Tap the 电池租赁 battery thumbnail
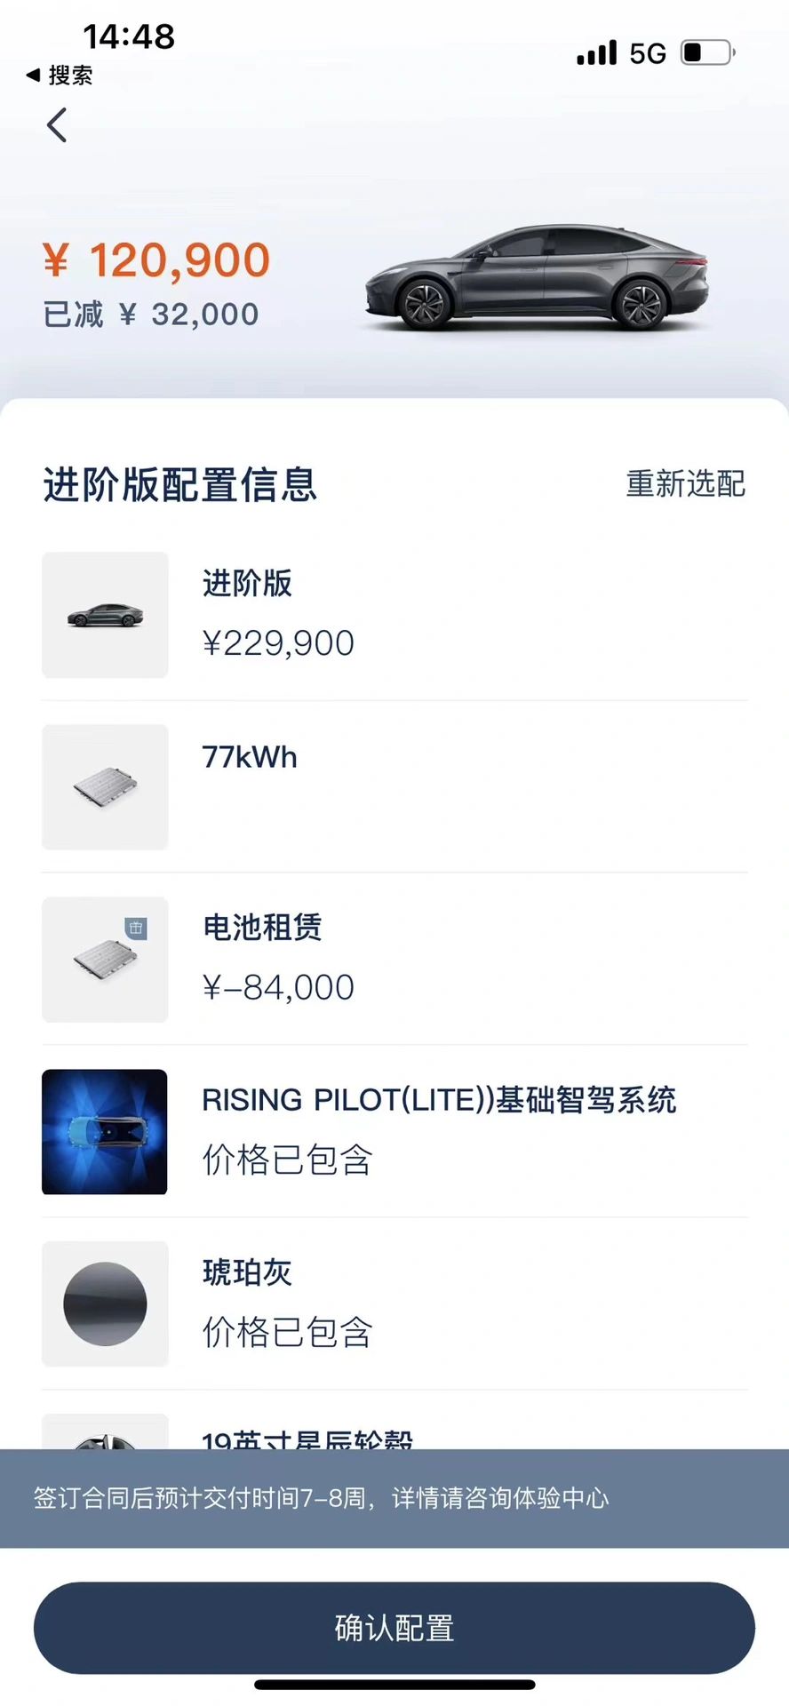Screen dimensions: 789x1706 105,960
